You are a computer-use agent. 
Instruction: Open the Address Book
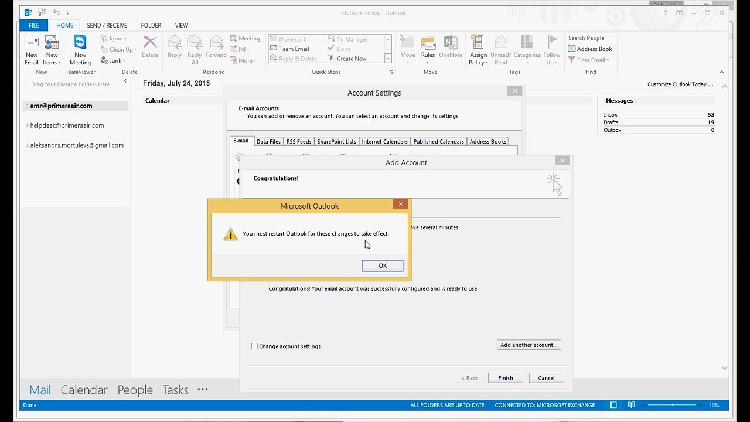tap(590, 49)
